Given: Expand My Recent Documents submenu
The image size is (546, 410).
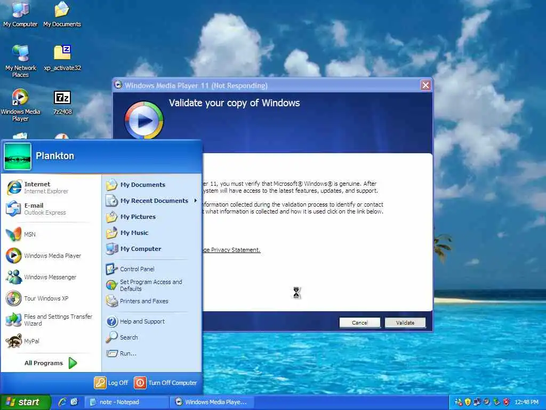Looking at the screenshot, I should (x=152, y=201).
